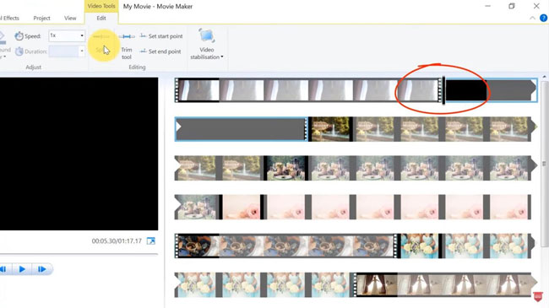
Task: Step to the previous frame
Action: click(x=4, y=269)
